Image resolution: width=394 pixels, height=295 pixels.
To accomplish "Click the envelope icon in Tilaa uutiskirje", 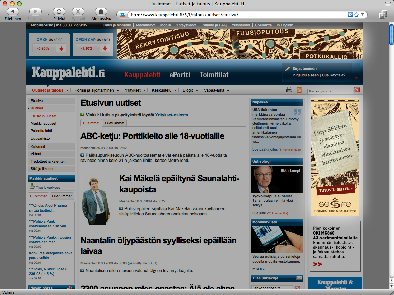I will coord(299,278).
